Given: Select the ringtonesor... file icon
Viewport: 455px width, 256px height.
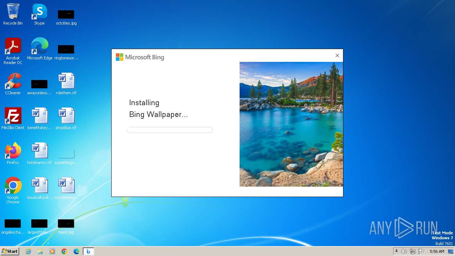Looking at the screenshot, I should click(x=66, y=52).
